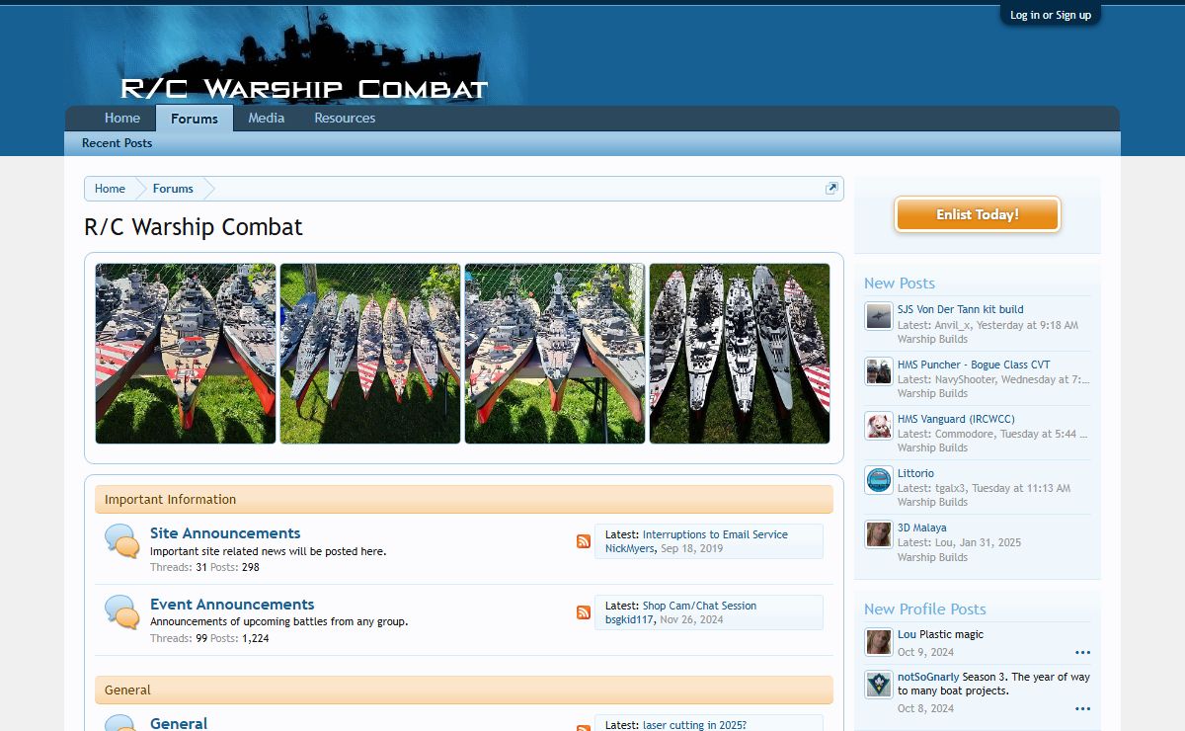The width and height of the screenshot is (1185, 731).
Task: Click R/C Warship Combat site logo
Action: tap(304, 88)
